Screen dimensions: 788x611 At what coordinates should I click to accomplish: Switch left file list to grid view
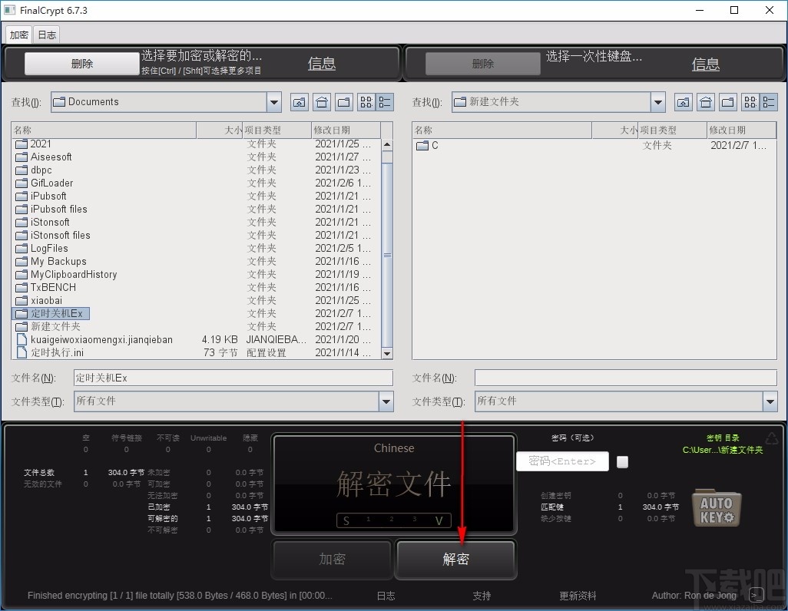365,101
